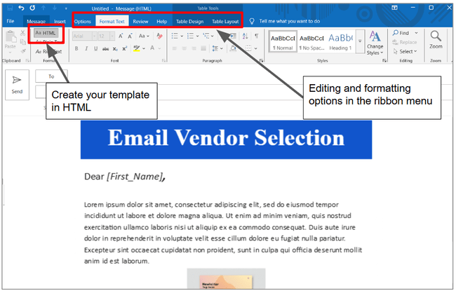Open the Font size combo box
This screenshot has height=293, width=456.
(x=106, y=36)
